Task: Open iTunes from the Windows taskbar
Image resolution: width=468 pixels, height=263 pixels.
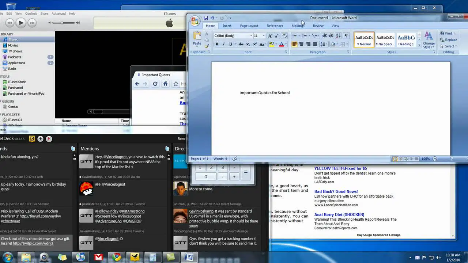Action: coord(80,257)
